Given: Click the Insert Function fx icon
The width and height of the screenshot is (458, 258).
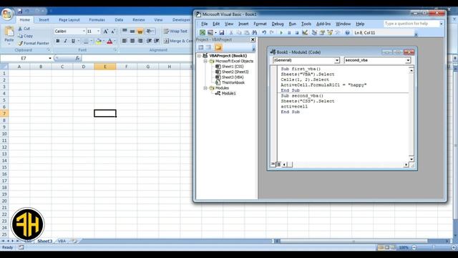Looking at the screenshot, I should 77,58.
